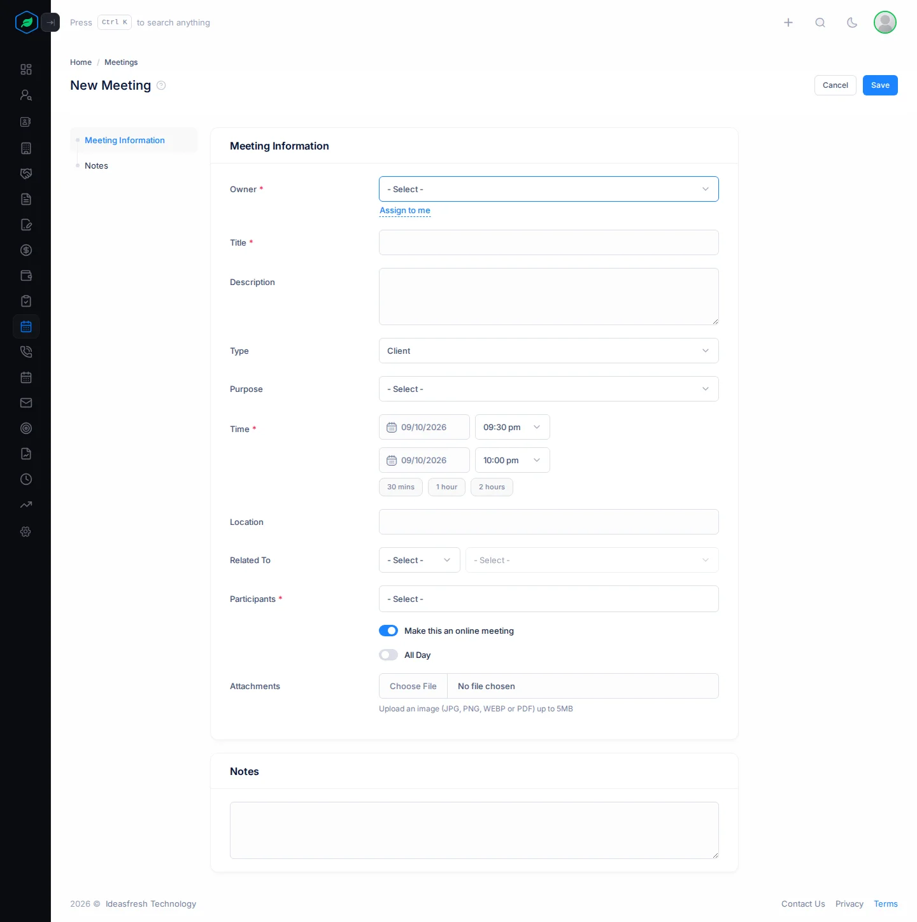Viewport: 917px width, 922px height.
Task: Click the Meetings breadcrumb
Action: click(121, 62)
